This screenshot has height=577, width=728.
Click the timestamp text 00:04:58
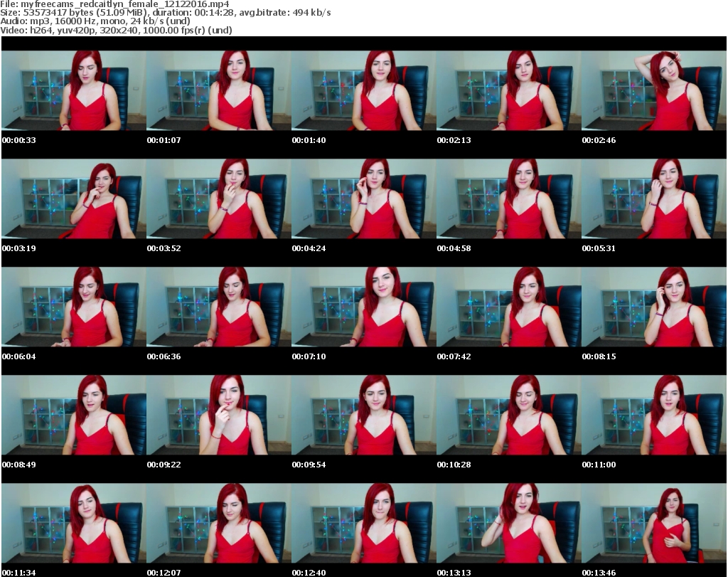pyautogui.click(x=454, y=248)
